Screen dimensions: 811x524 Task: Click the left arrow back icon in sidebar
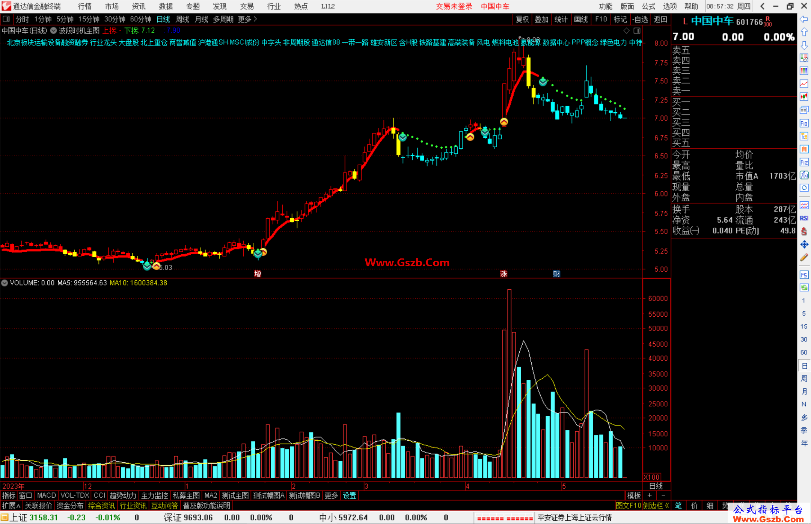pos(804,19)
